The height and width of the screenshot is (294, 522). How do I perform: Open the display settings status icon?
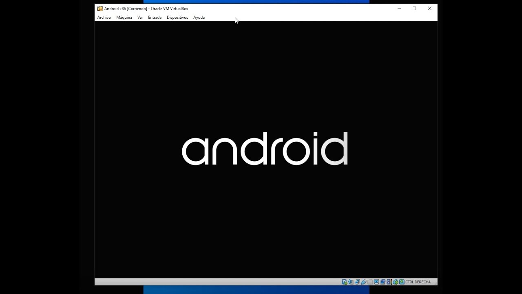coord(376,282)
